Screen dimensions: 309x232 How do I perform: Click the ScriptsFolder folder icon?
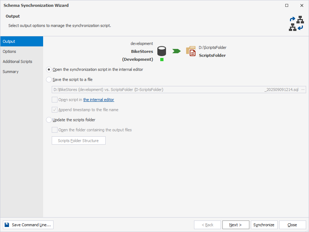[191, 51]
